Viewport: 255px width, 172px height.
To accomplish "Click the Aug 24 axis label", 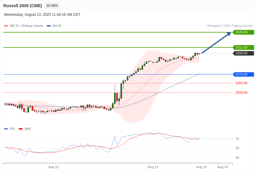I will pyautogui.click(x=223, y=167).
